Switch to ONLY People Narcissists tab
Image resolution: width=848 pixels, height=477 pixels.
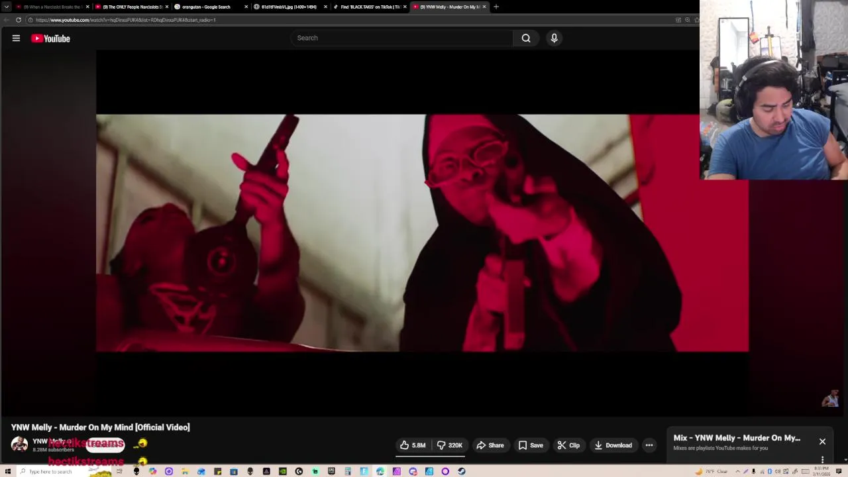point(132,7)
